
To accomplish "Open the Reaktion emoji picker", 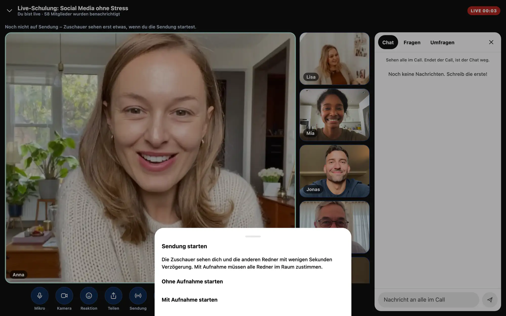I will (x=89, y=296).
